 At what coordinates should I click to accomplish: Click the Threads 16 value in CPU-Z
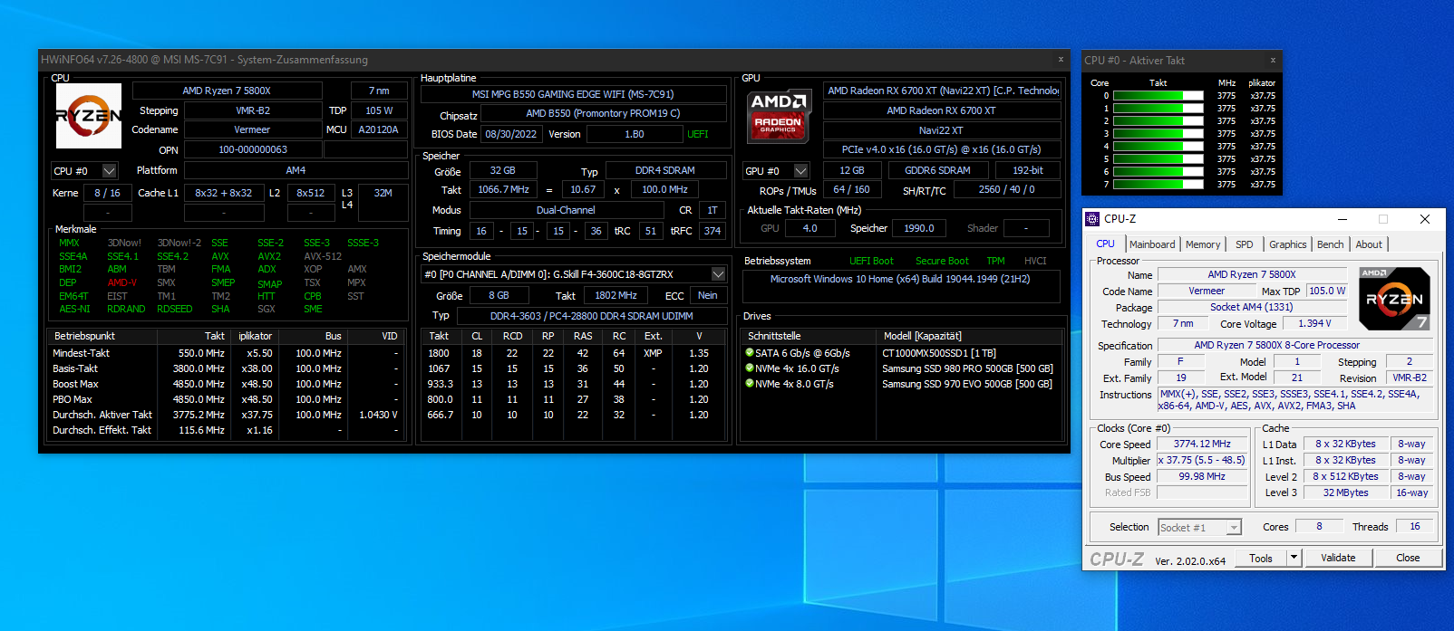click(x=1414, y=526)
